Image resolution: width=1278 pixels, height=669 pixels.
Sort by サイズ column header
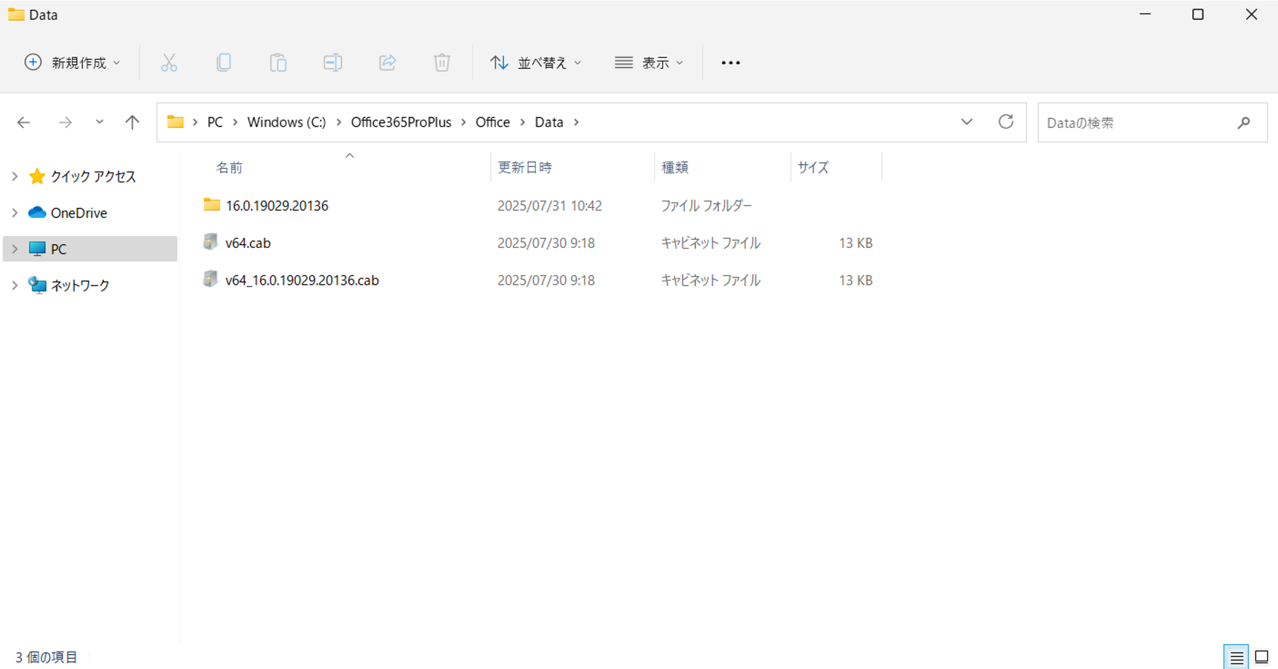[836, 167]
